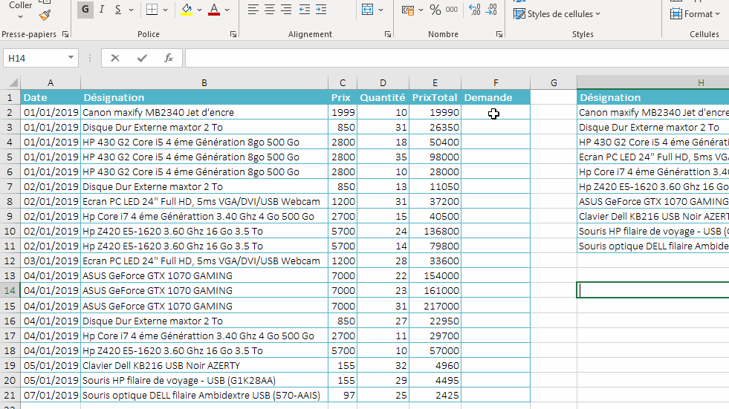729x409 pixels.
Task: Launch Presse-papiers dialog launcher
Action: point(65,34)
